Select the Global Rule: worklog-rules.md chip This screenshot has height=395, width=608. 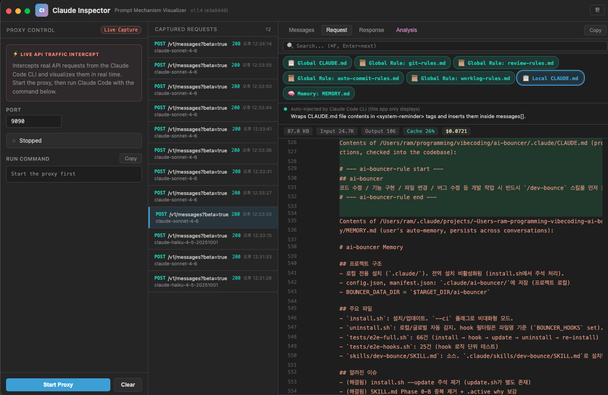tap(461, 78)
